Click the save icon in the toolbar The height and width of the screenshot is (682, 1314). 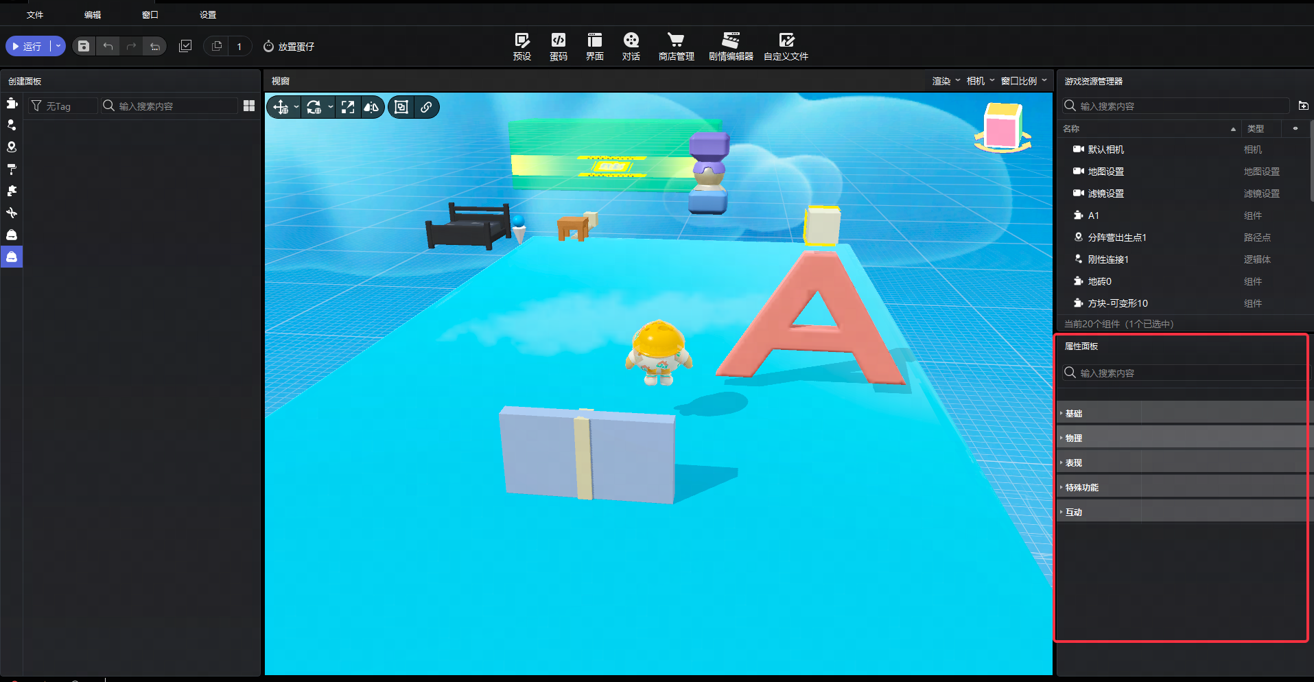tap(84, 46)
